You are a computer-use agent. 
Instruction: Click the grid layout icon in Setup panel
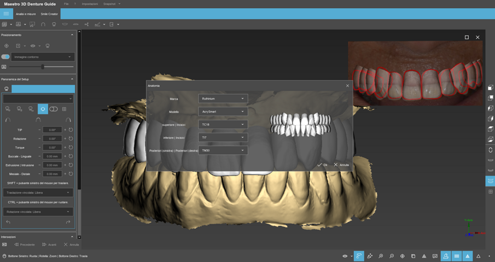(64, 109)
